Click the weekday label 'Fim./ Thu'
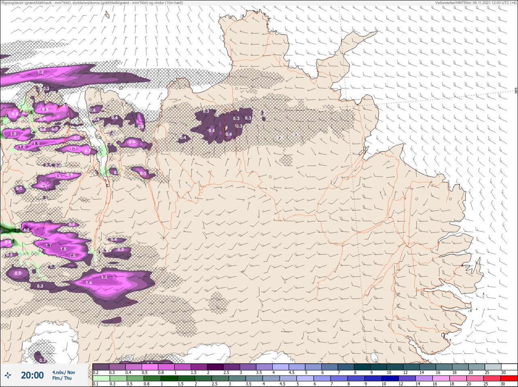 pyautogui.click(x=62, y=378)
